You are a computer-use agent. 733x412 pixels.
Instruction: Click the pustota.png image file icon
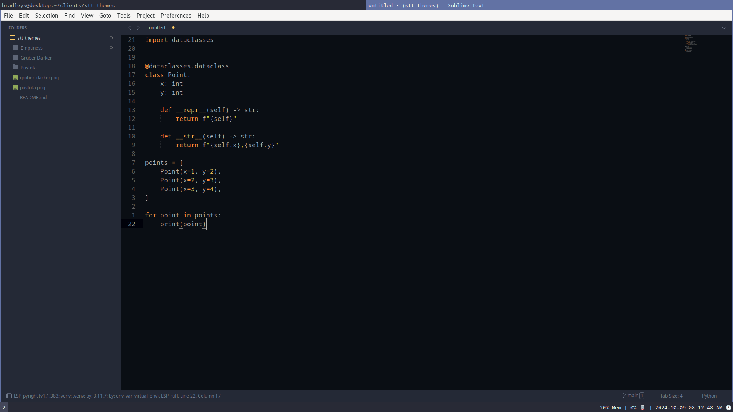coord(15,88)
